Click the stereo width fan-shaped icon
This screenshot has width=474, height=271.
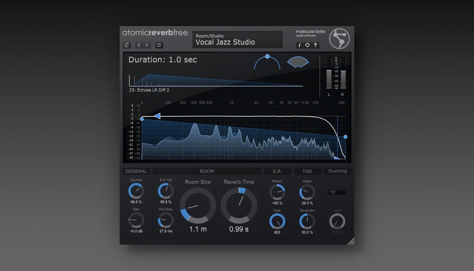[298, 62]
